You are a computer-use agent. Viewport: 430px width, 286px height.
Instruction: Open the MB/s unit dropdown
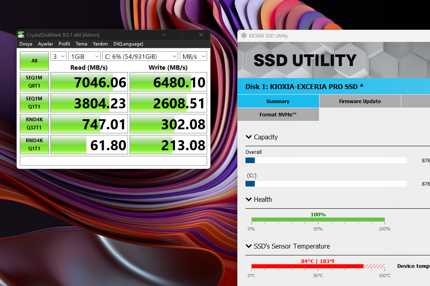193,56
